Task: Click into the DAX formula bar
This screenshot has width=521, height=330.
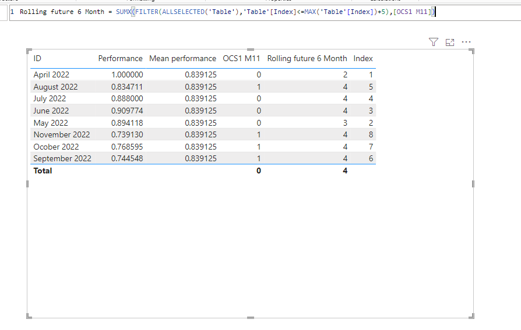Action: (265, 12)
